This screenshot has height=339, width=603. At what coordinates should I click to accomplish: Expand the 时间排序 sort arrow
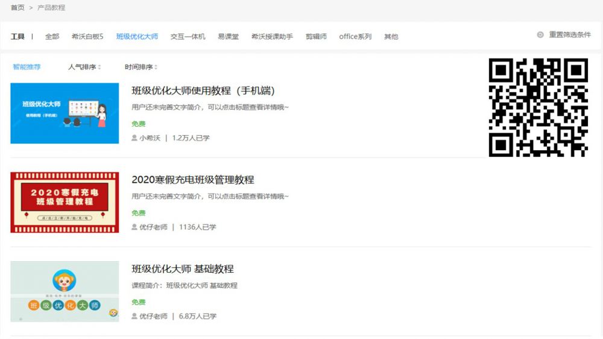(x=156, y=68)
